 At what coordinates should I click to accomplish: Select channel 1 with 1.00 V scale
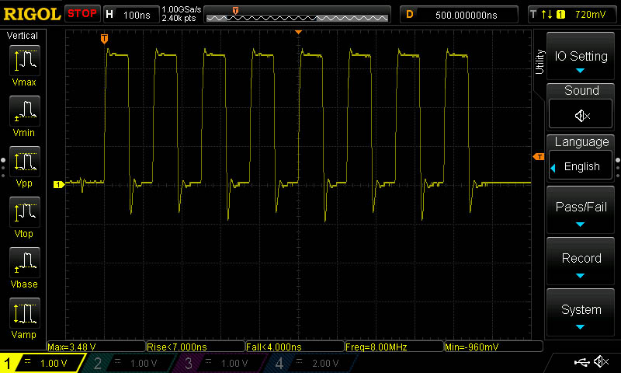click(x=42, y=363)
